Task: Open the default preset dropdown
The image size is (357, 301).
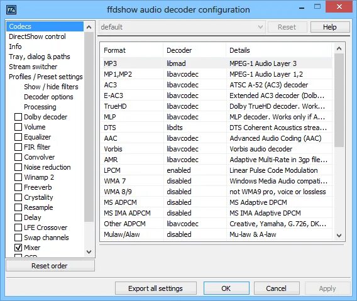Action: click(182, 27)
